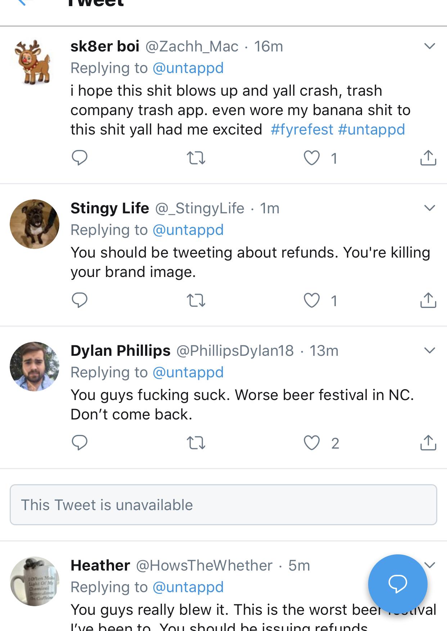
Task: Open options chevron on Dylan Phillips' tweet
Action: pos(430,350)
